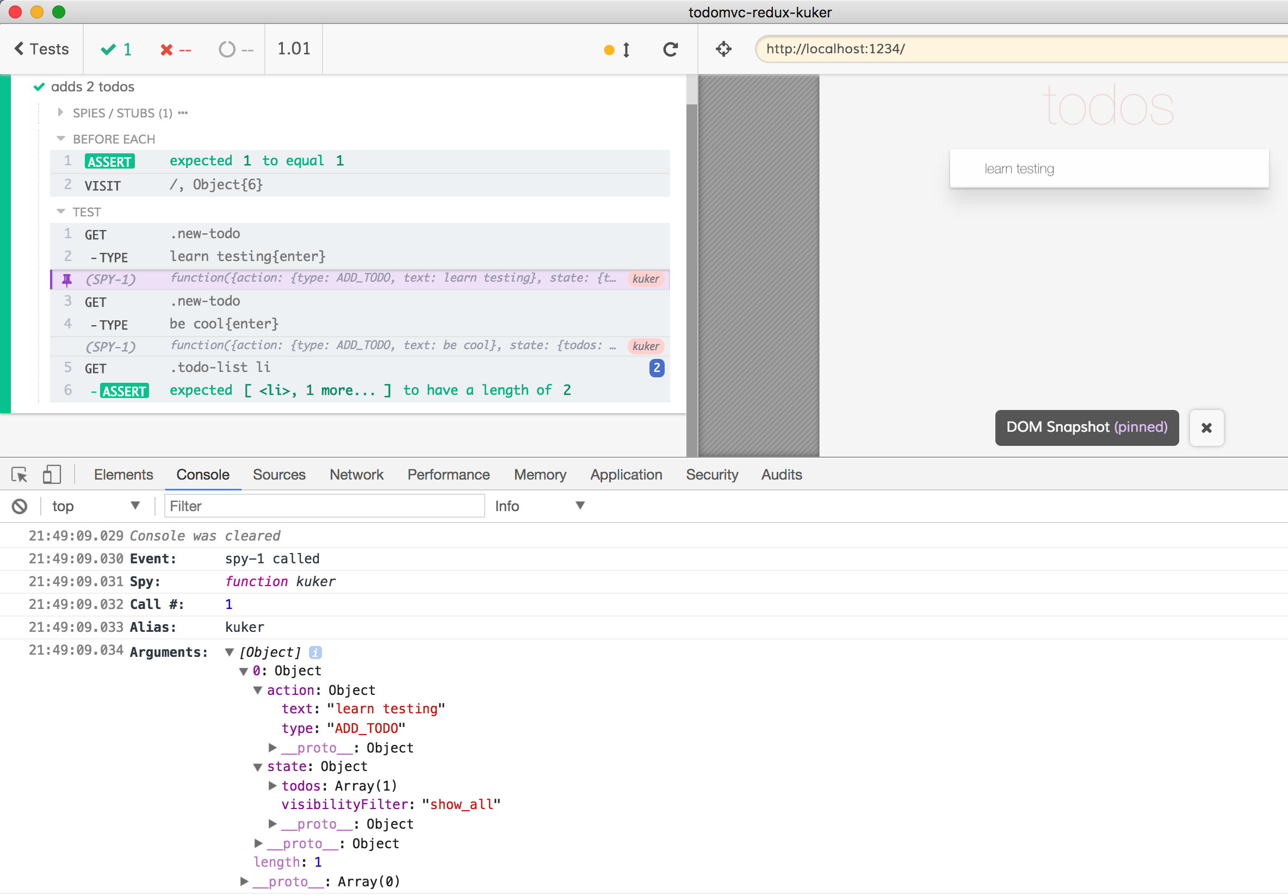Switch to the Elements tab
The image size is (1288, 895).
point(123,475)
